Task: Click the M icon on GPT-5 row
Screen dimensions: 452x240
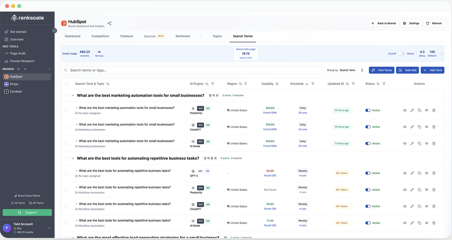Action: [x=426, y=173]
